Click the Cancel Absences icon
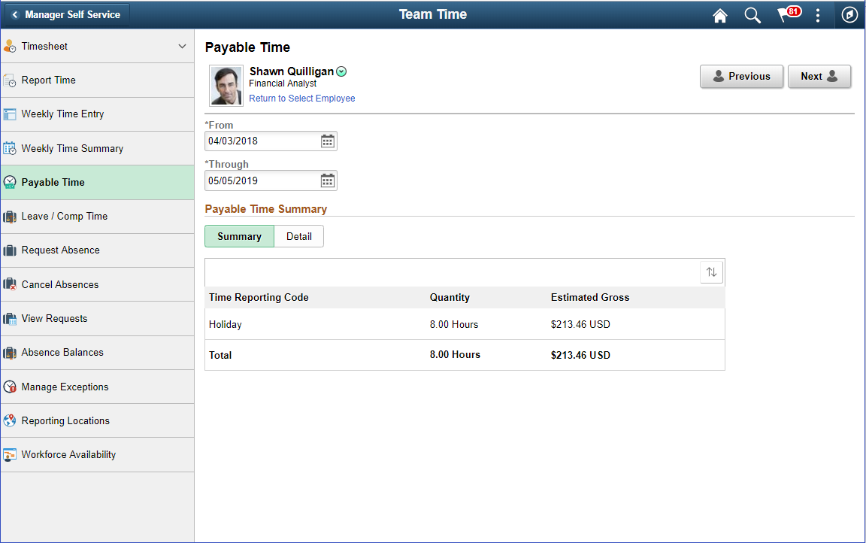866x543 pixels. click(9, 284)
